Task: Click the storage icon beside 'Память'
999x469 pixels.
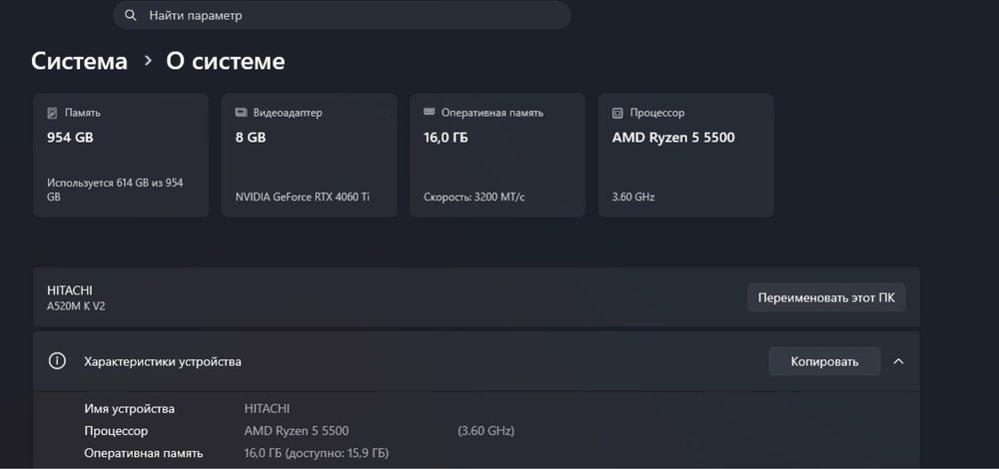Action: point(53,113)
